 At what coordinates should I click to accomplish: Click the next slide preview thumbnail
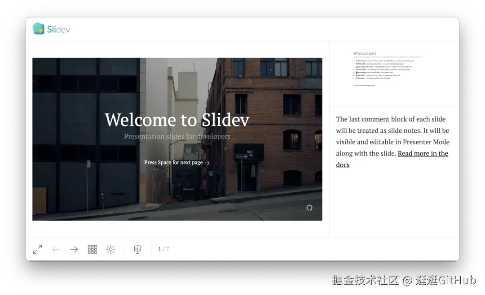point(394,74)
